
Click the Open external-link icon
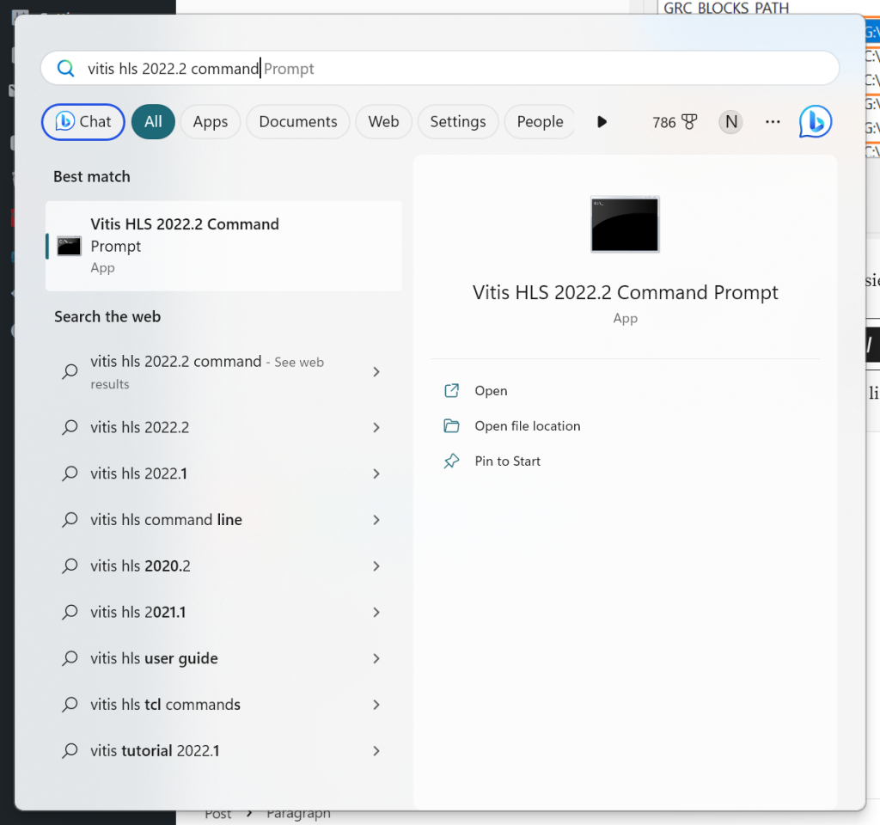click(452, 391)
